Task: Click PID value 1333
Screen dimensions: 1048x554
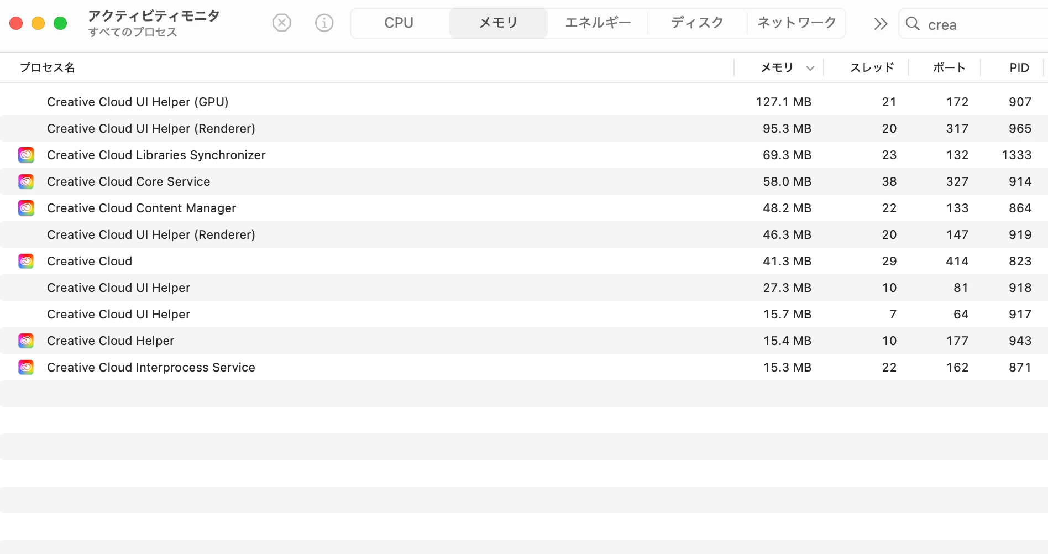Action: click(x=1016, y=155)
